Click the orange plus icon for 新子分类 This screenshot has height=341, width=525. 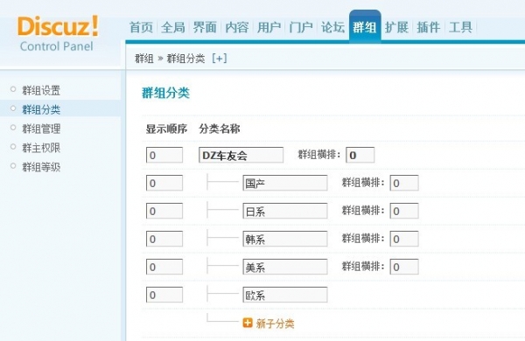248,323
